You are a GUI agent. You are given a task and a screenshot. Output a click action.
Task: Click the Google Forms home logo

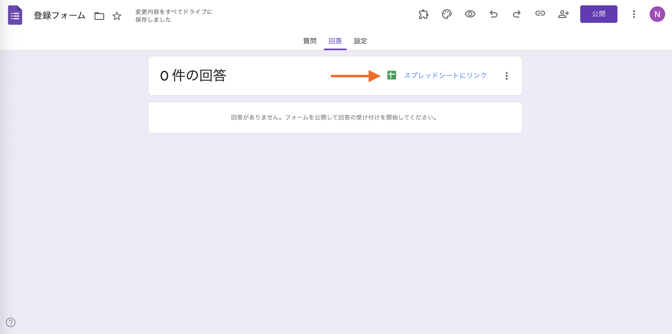coord(15,15)
